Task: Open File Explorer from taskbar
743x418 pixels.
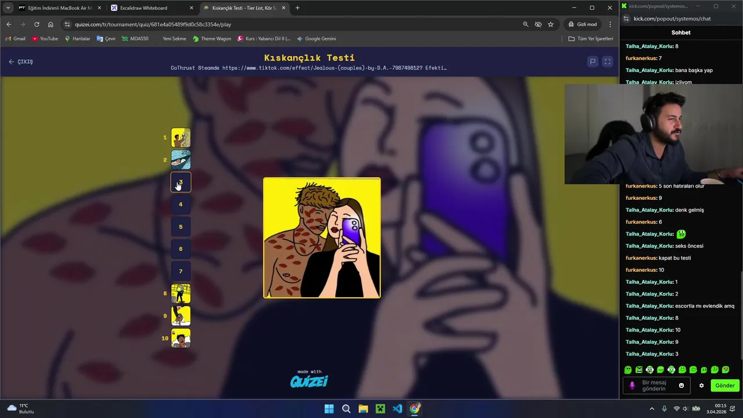Action: pos(363,409)
